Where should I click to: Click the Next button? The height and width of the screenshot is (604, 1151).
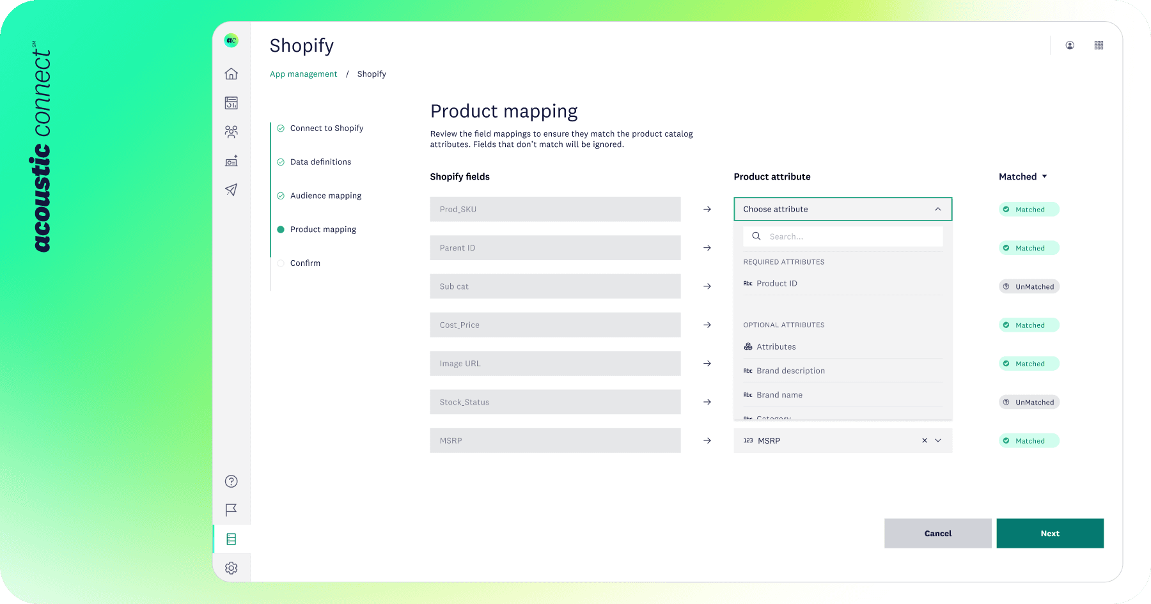(x=1049, y=533)
